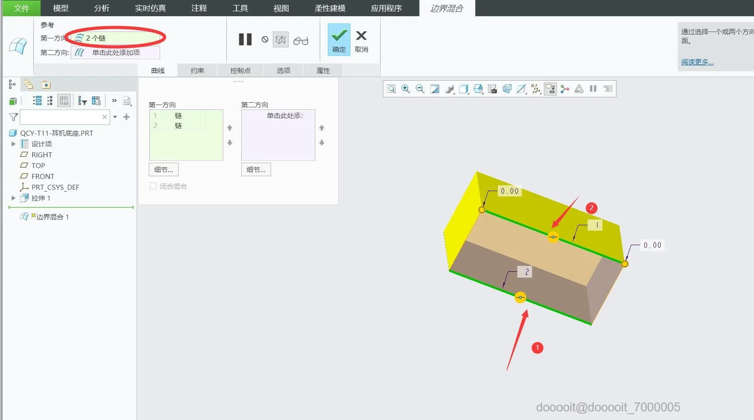Toggle the mesh preview icon in dashboard
The height and width of the screenshot is (420, 754).
coord(280,40)
